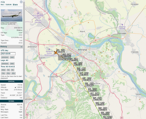Click the altitude value 1,650 ft
This screenshot has width=146, height=119.
19,87
